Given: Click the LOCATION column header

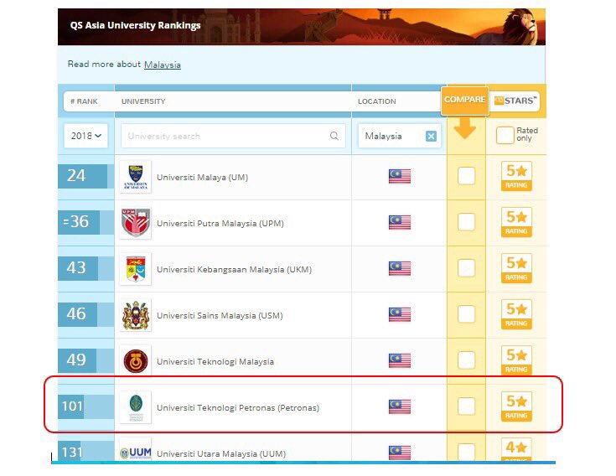Looking at the screenshot, I should (x=377, y=101).
